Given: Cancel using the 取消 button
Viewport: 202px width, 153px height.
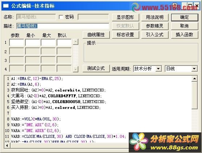Looking at the screenshot, I should [185, 26].
